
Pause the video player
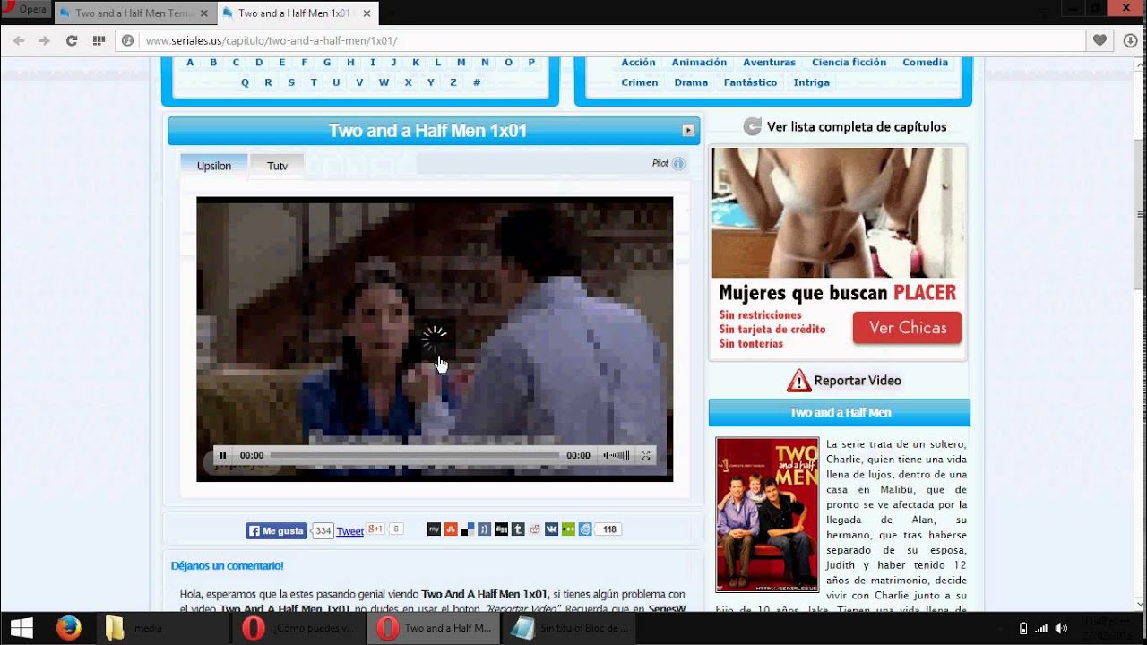[223, 455]
